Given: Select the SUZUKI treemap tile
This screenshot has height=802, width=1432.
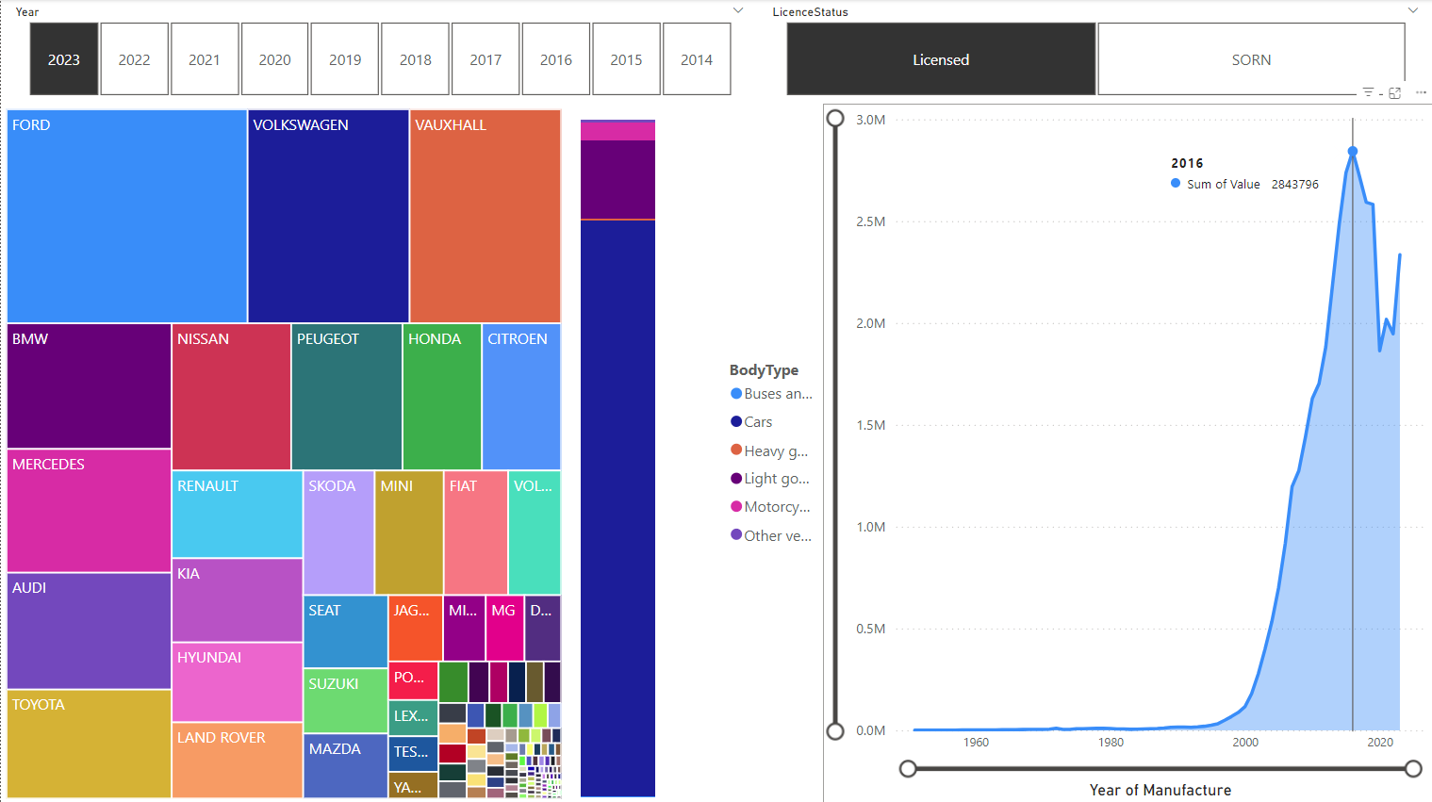Looking at the screenshot, I should click(346, 700).
